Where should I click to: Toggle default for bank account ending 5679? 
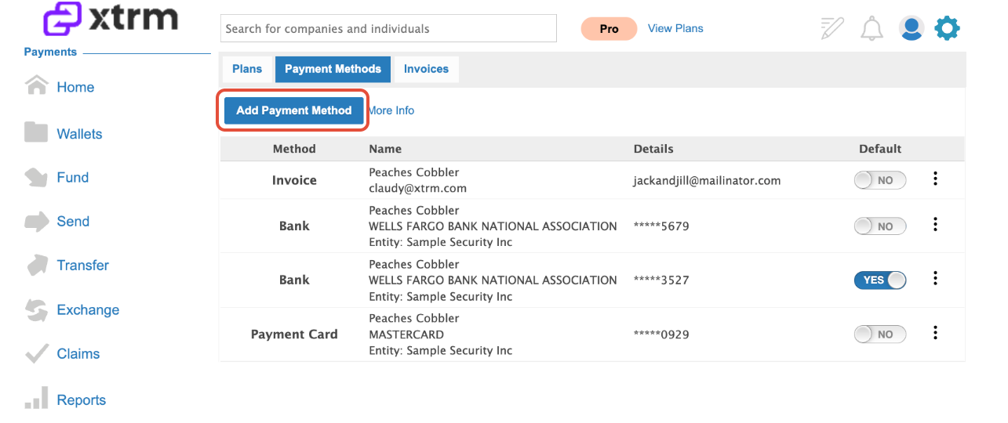pyautogui.click(x=879, y=226)
